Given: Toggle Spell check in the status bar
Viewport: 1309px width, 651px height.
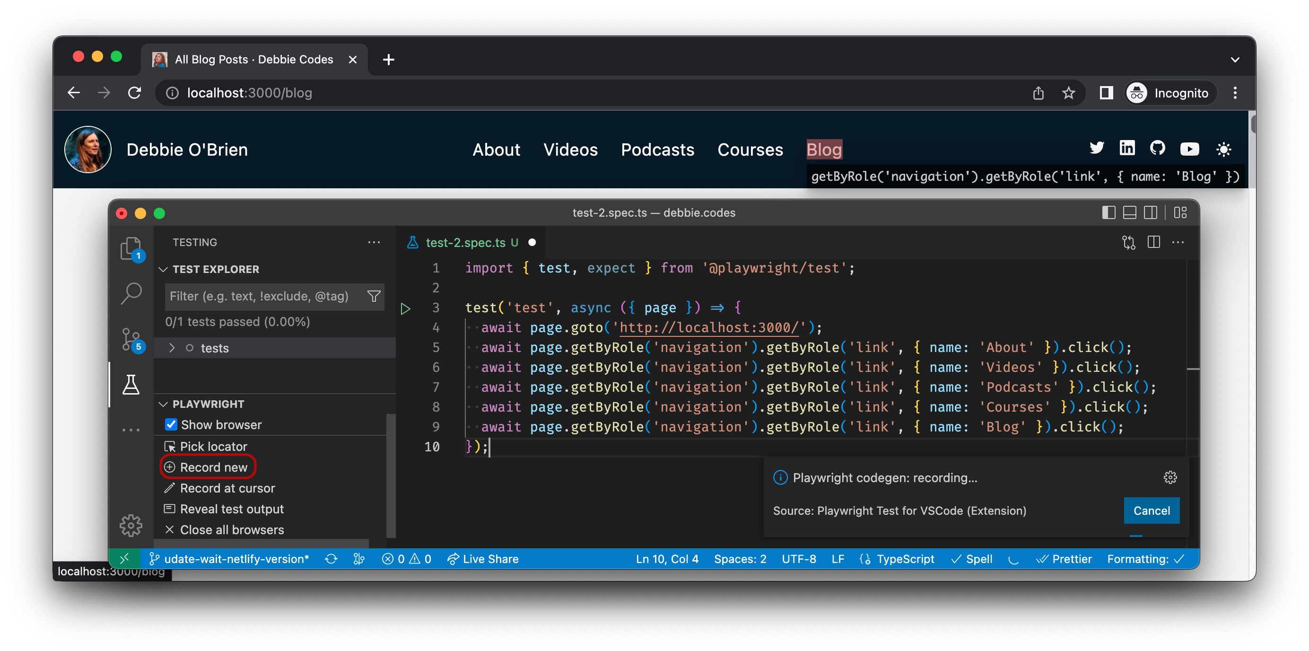Looking at the screenshot, I should pos(971,559).
